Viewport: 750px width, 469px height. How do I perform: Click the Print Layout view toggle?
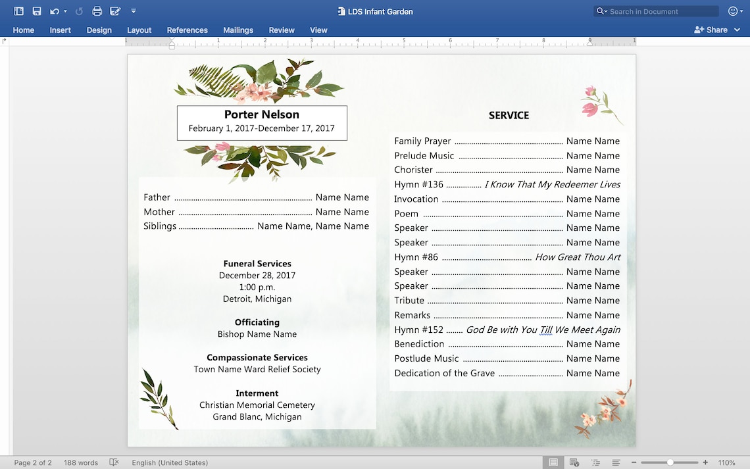(553, 462)
